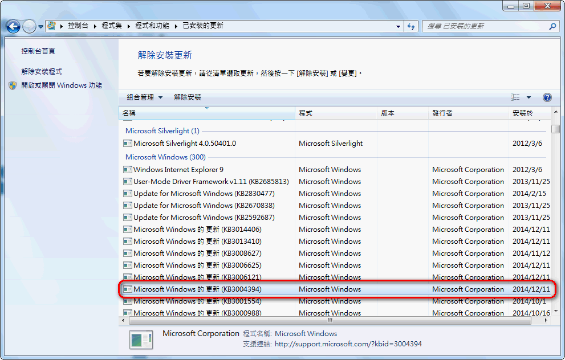This screenshot has width=565, height=360.
Task: Sort by the 版本 column header
Action: 403,113
